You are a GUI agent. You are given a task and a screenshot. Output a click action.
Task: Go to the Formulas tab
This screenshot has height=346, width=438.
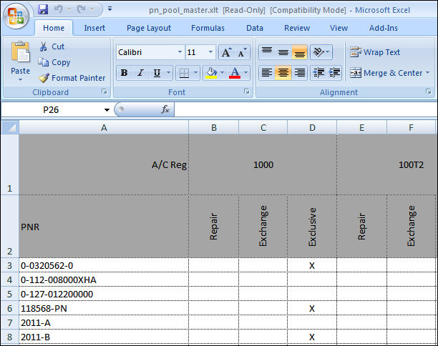tap(208, 28)
